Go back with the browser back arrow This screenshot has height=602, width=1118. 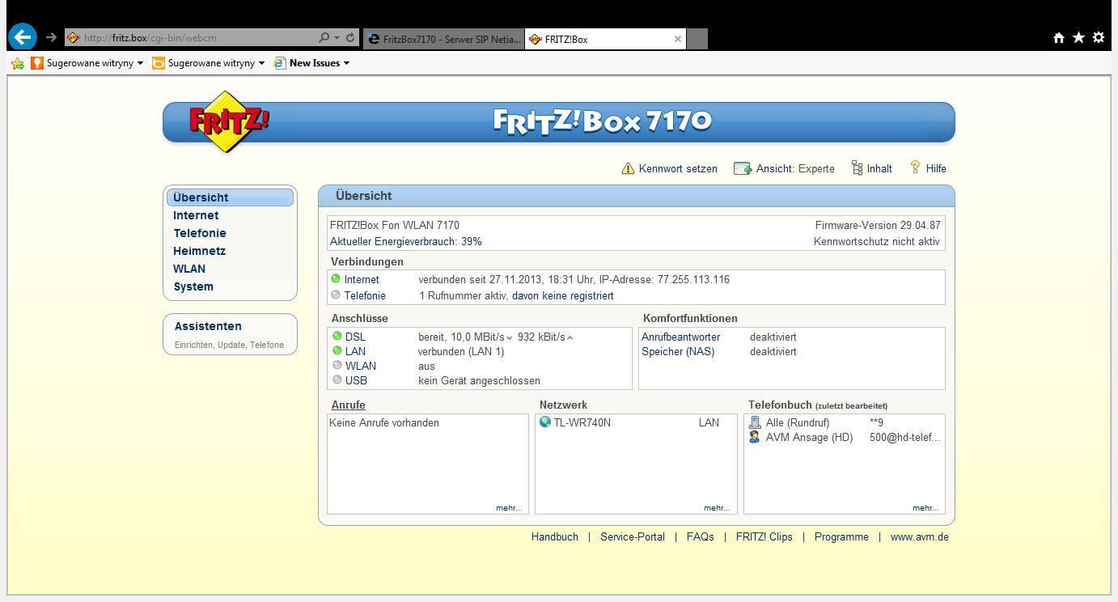[23, 36]
